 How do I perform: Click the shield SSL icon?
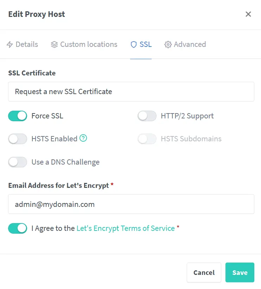pos(133,44)
